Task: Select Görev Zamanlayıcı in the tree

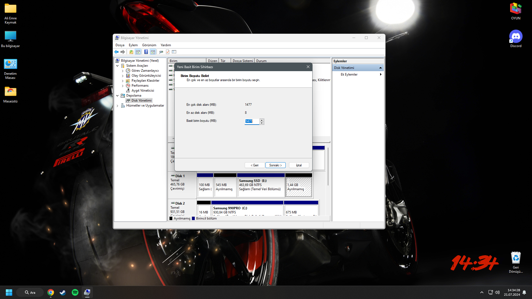Action: [145, 71]
